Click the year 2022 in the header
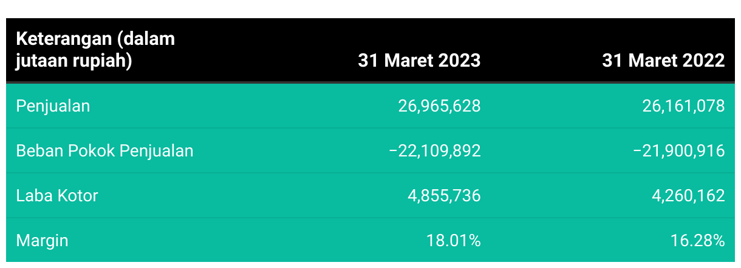Image resolution: width=741 pixels, height=268 pixels. (x=703, y=61)
